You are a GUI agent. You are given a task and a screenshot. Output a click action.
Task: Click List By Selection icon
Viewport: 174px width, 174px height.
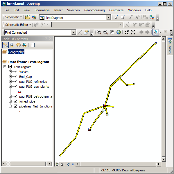click(x=25, y=45)
